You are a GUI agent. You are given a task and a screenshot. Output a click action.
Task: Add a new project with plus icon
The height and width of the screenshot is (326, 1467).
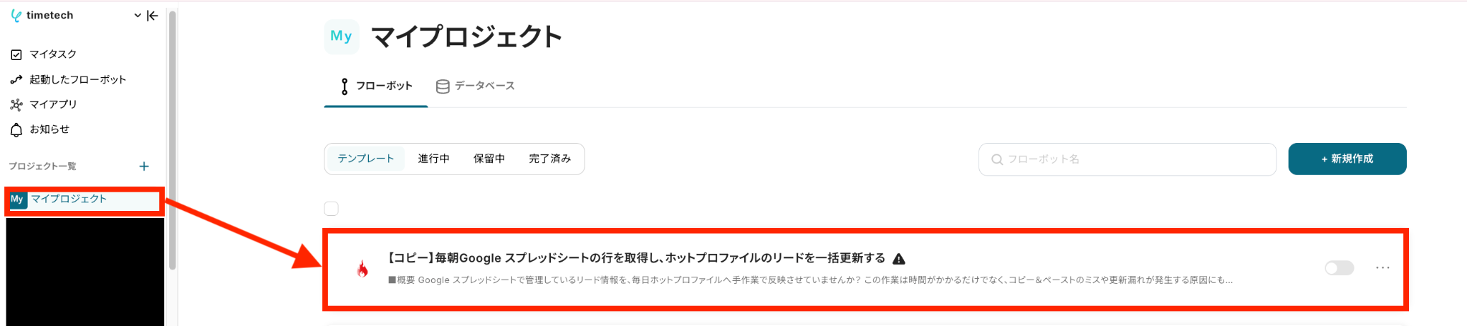point(144,166)
